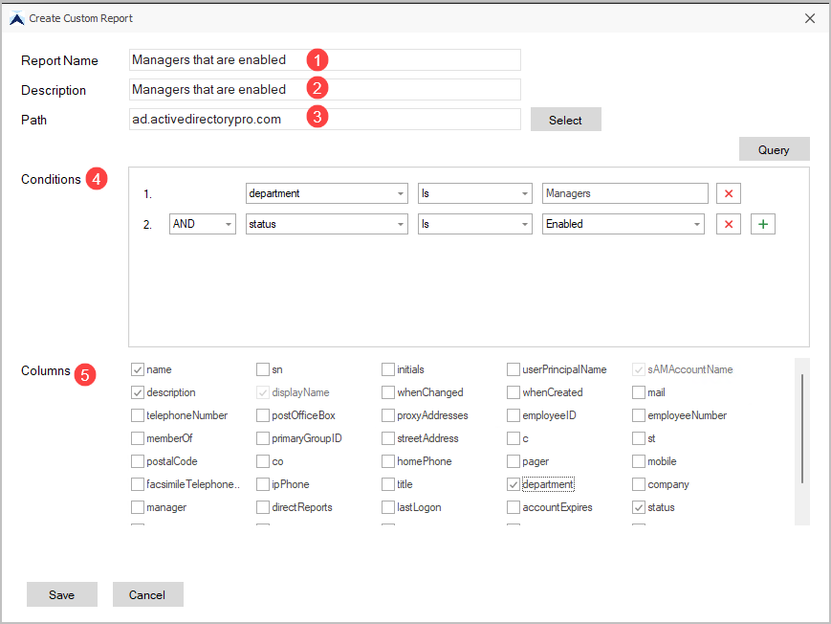The image size is (831, 624).
Task: Check the lastLogon column
Action: [387, 506]
